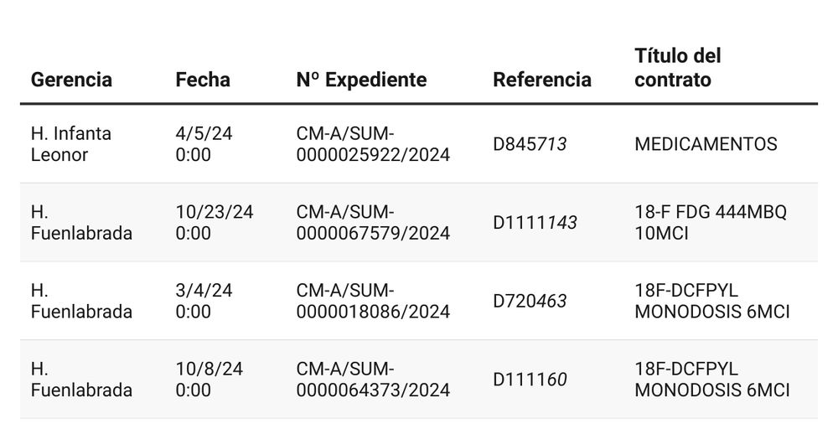This screenshot has height=439, width=838.
Task: Select the H. Infanta Leonor cell
Action: 71,144
